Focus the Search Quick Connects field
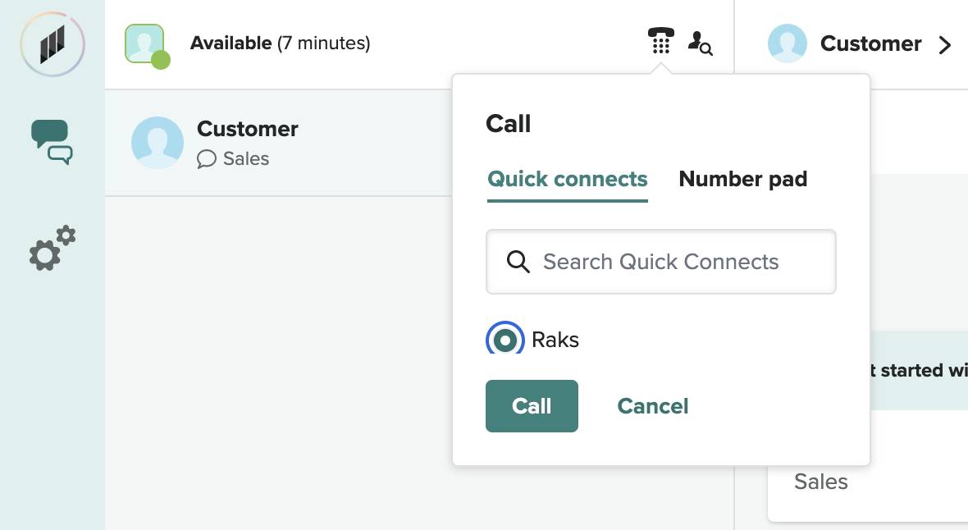This screenshot has height=530, width=968. (x=673, y=262)
